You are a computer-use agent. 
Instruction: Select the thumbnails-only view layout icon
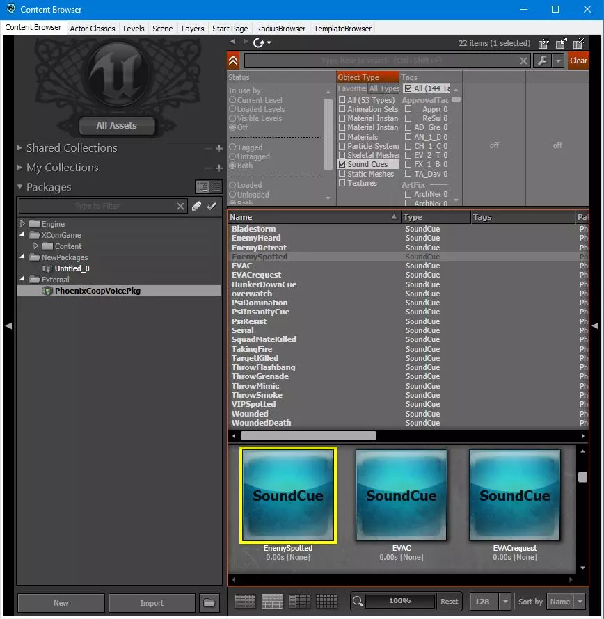click(x=326, y=601)
